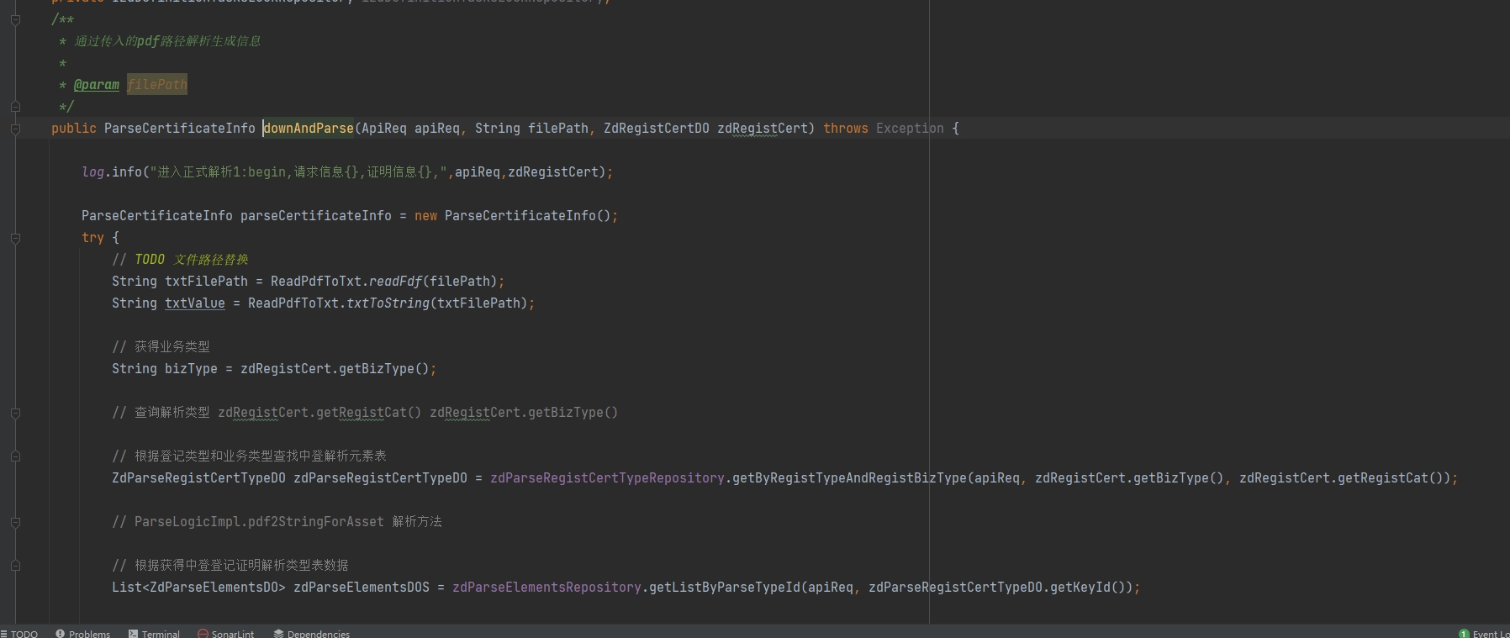
Task: Click the ZdParseRegistCertTypeDO type declaration
Action: tap(198, 477)
